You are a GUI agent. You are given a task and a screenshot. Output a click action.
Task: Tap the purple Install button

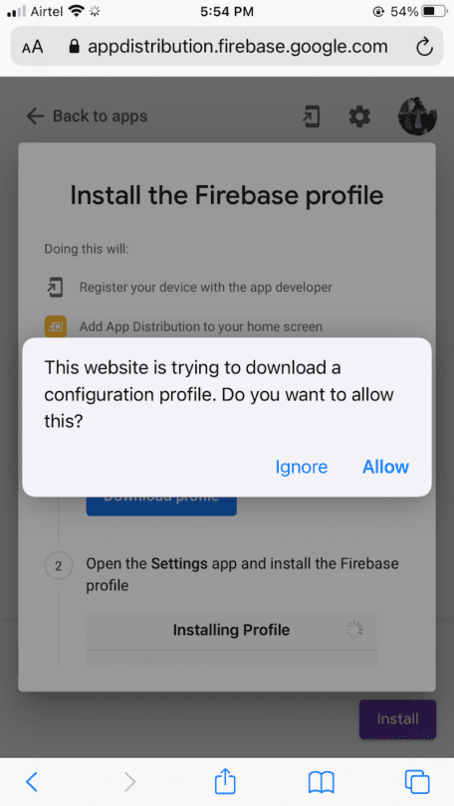tap(397, 719)
